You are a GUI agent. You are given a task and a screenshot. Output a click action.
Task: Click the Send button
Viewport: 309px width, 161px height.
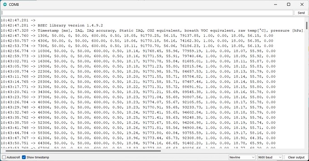pyautogui.click(x=301, y=13)
